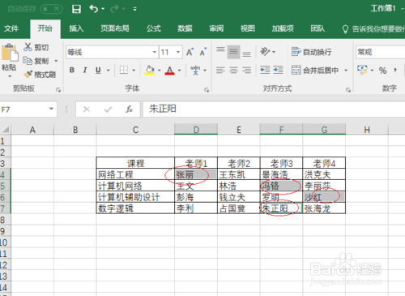Select cell containing 计算机辅助设计
405x296 pixels.
click(135, 197)
